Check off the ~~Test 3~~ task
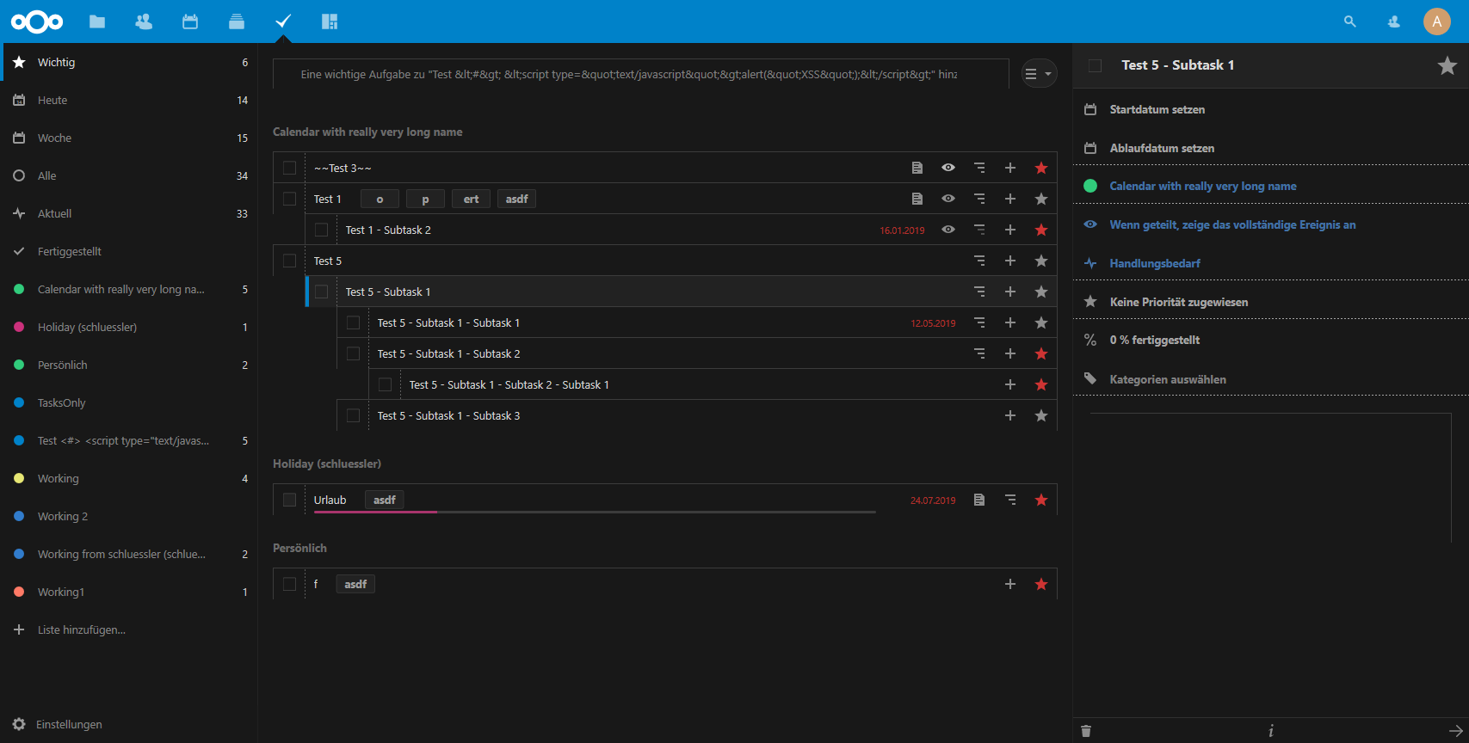Image resolution: width=1469 pixels, height=743 pixels. coord(289,168)
